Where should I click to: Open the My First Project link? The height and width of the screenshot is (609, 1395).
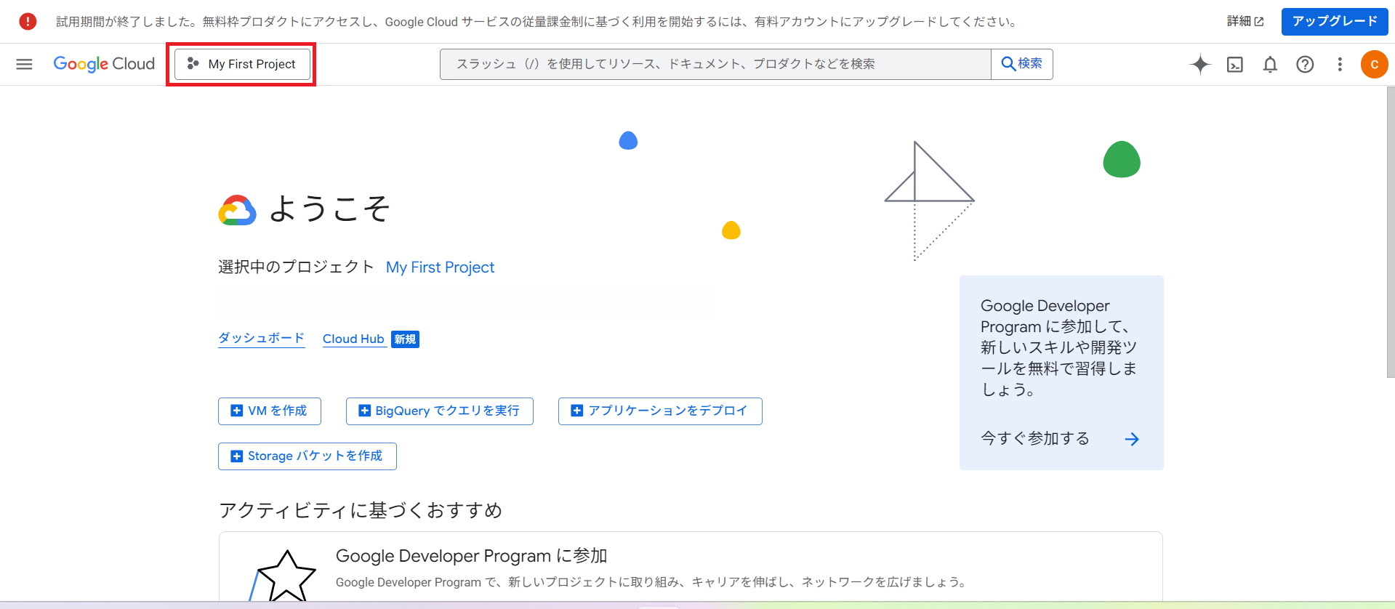(x=440, y=267)
